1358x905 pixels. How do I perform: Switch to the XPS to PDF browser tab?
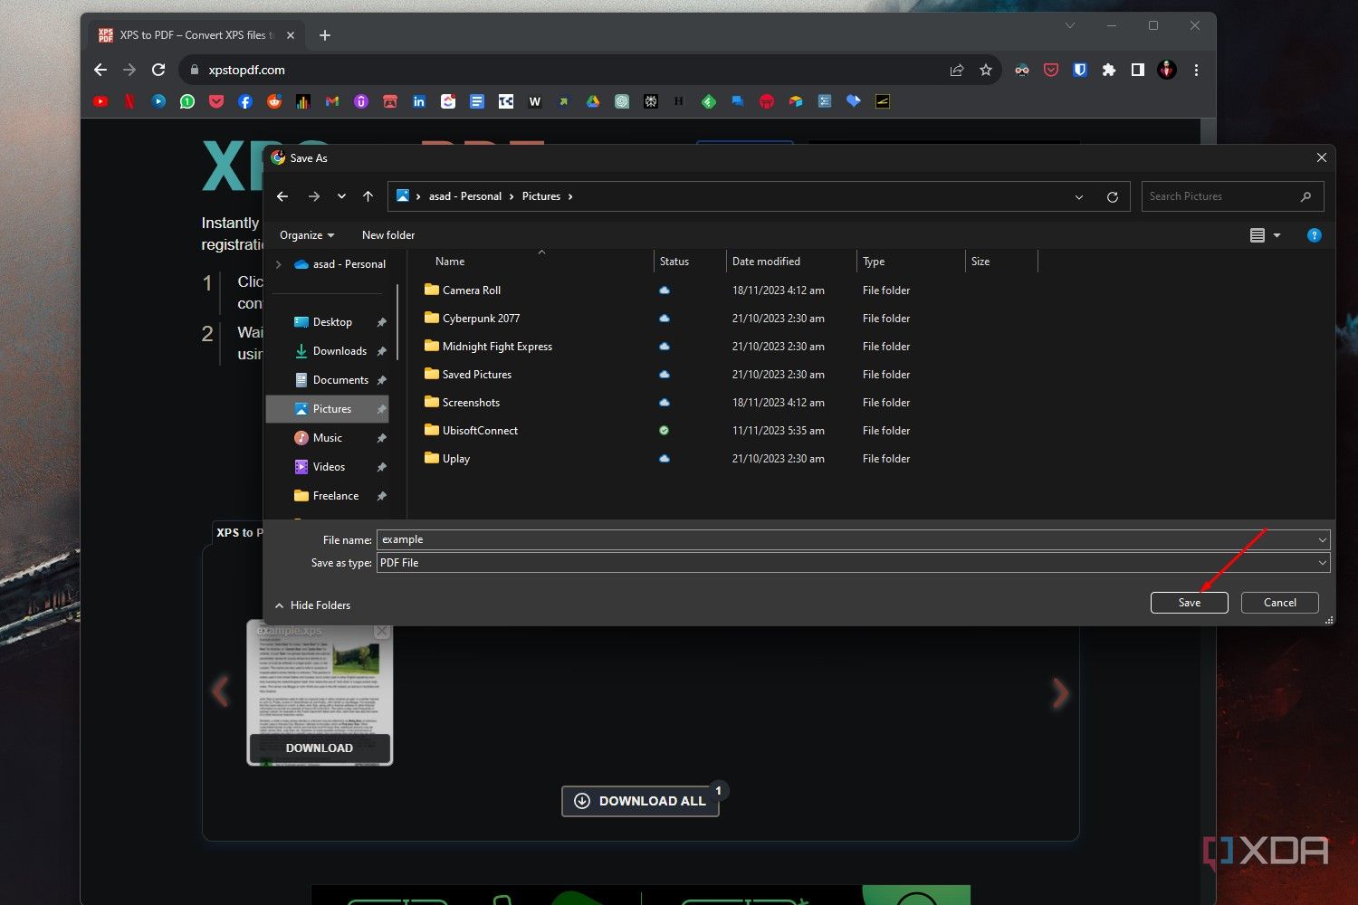point(196,35)
